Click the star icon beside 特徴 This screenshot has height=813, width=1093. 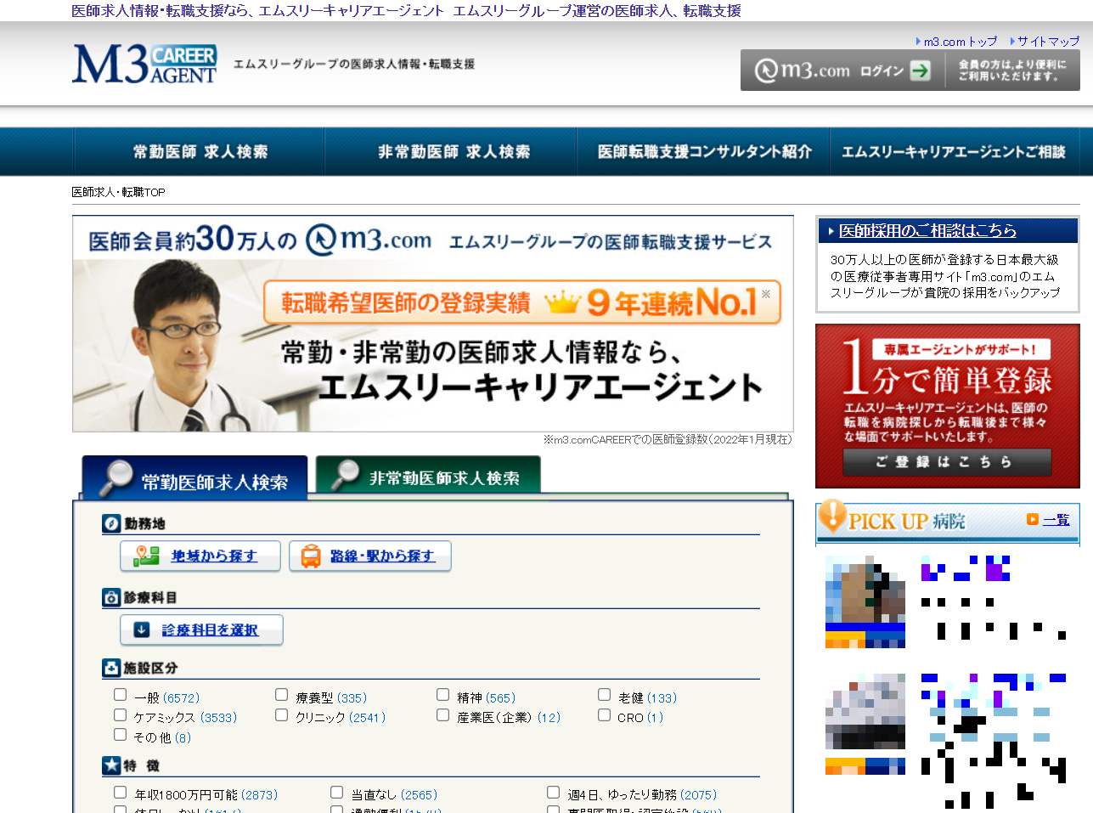click(111, 765)
